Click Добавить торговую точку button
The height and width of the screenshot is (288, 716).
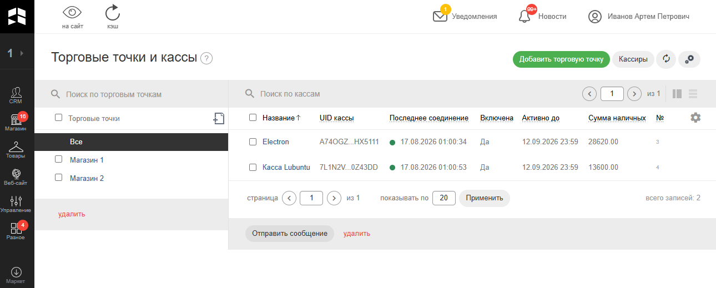(x=561, y=59)
